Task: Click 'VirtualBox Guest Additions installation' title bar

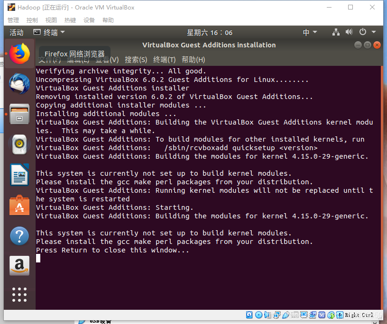Action: 209,45
